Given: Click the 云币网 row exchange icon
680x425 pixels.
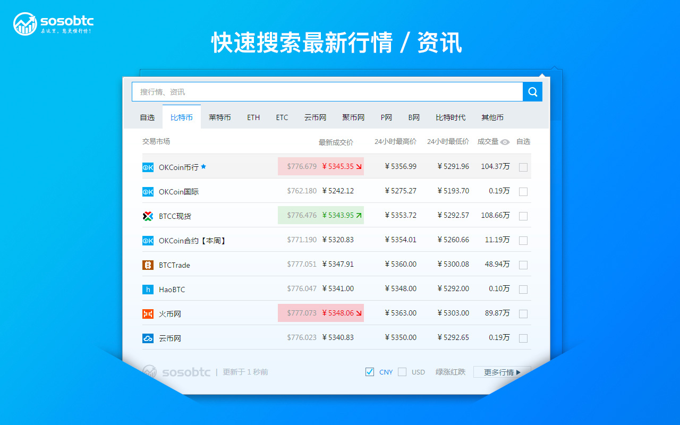Looking at the screenshot, I should [148, 338].
